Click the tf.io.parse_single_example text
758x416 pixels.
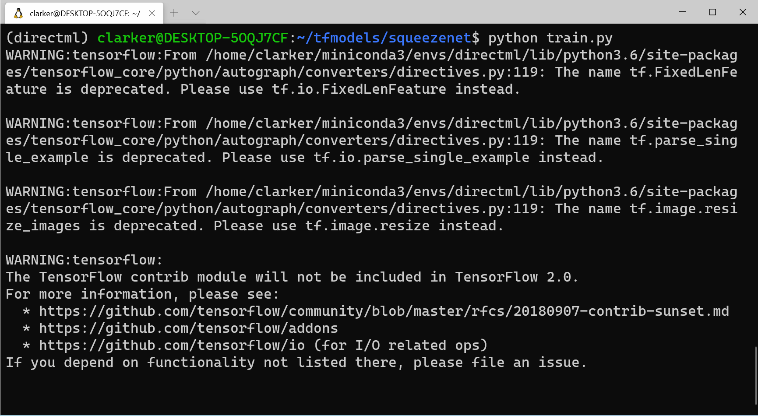tap(421, 158)
